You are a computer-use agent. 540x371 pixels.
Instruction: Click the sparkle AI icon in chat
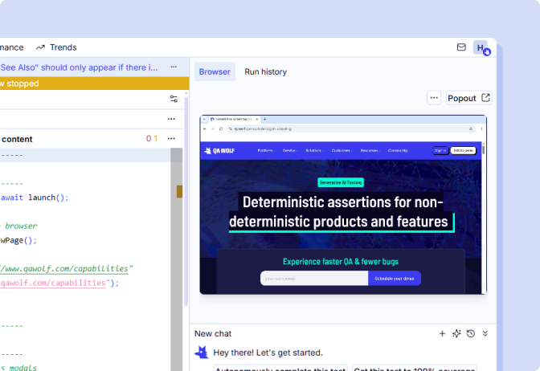(456, 333)
